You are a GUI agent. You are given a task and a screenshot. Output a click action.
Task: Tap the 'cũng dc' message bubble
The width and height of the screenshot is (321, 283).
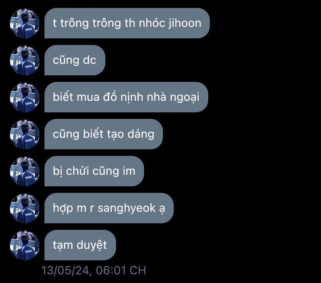pyautogui.click(x=75, y=60)
